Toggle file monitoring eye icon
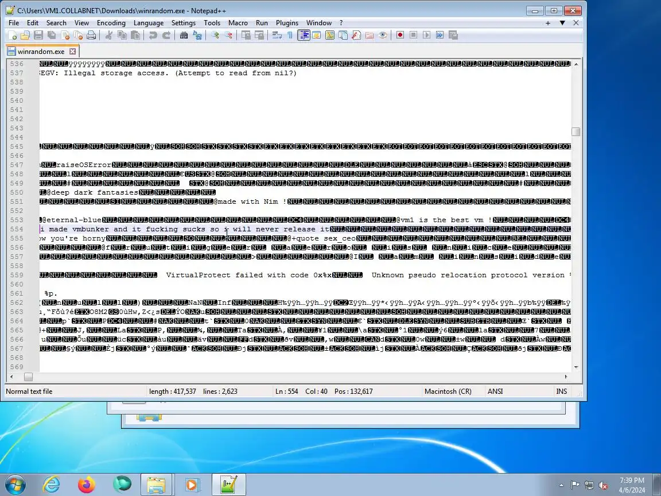Image resolution: width=661 pixels, height=496 pixels. click(x=383, y=36)
